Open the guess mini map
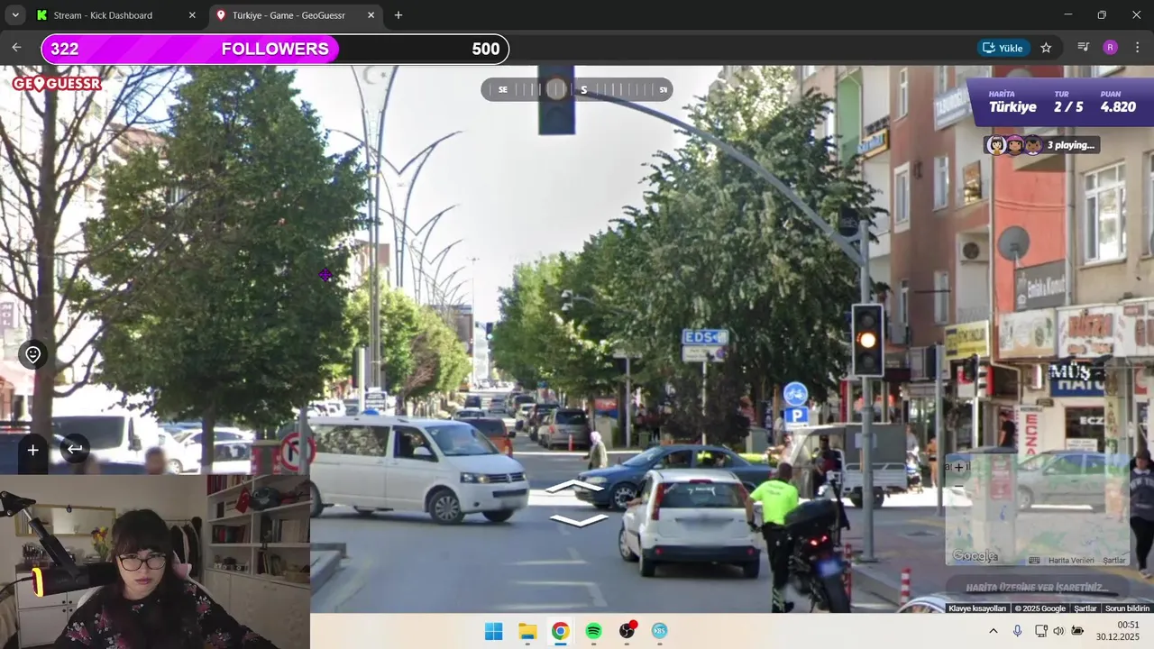The height and width of the screenshot is (649, 1154). point(1037,509)
